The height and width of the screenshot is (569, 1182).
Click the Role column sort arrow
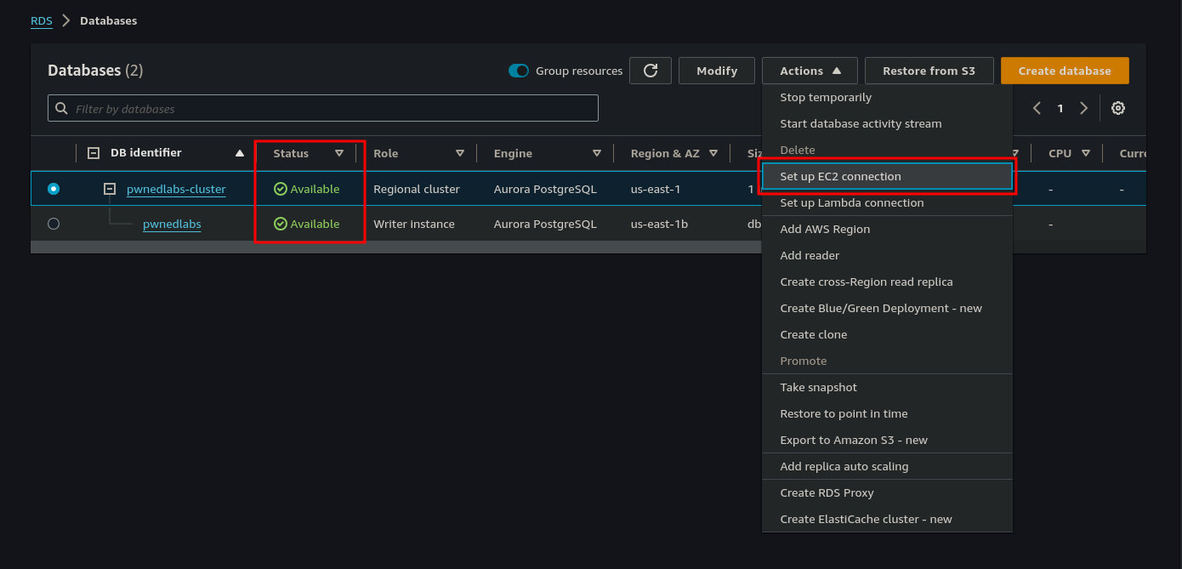click(459, 154)
